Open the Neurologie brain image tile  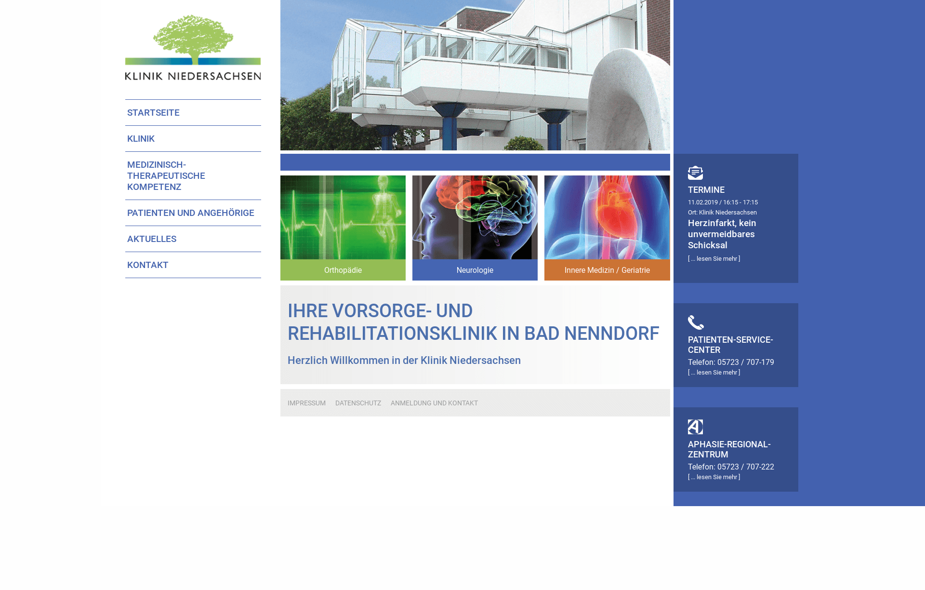(475, 217)
